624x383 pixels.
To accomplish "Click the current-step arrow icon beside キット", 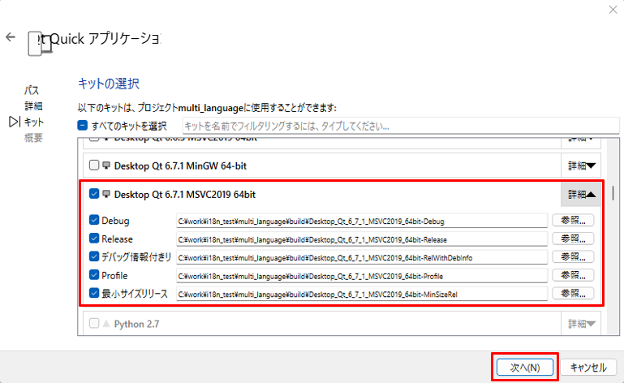I will tap(14, 122).
